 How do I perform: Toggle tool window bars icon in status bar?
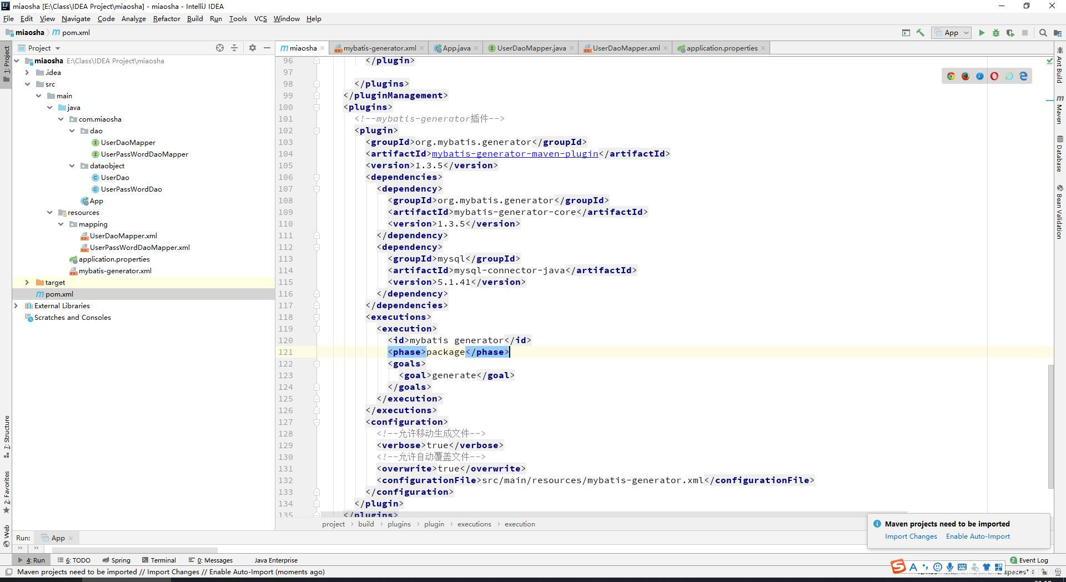coord(8,572)
